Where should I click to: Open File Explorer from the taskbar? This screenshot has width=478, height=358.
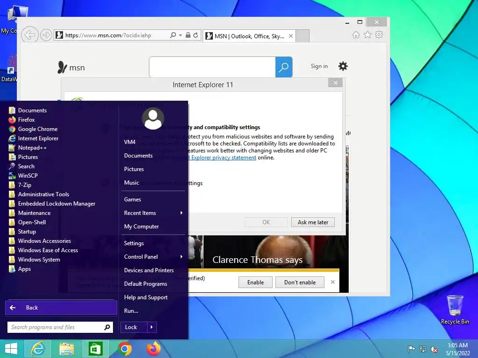point(66,349)
